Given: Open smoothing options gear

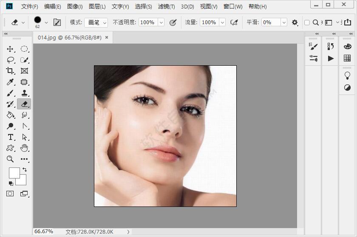Looking at the screenshot, I should coord(295,22).
